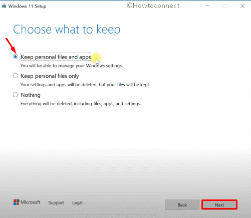Click the "Keep personal files and apps" label text
Image resolution: width=251 pixels, height=218 pixels.
(56, 57)
